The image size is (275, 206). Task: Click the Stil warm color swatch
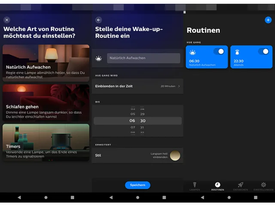click(x=174, y=155)
